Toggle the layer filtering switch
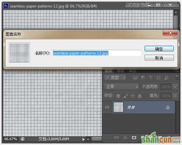The image size is (182, 145). (177, 78)
